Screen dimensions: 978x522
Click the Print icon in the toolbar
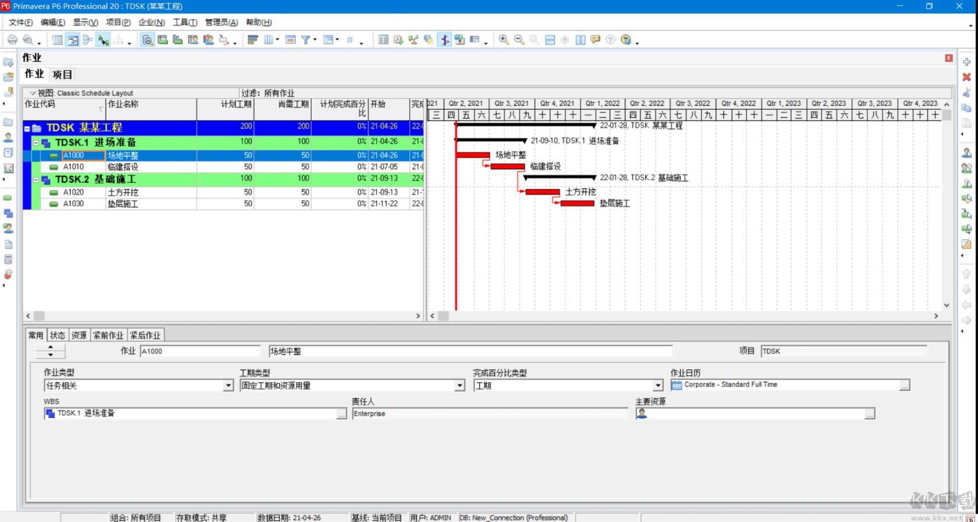[12, 40]
